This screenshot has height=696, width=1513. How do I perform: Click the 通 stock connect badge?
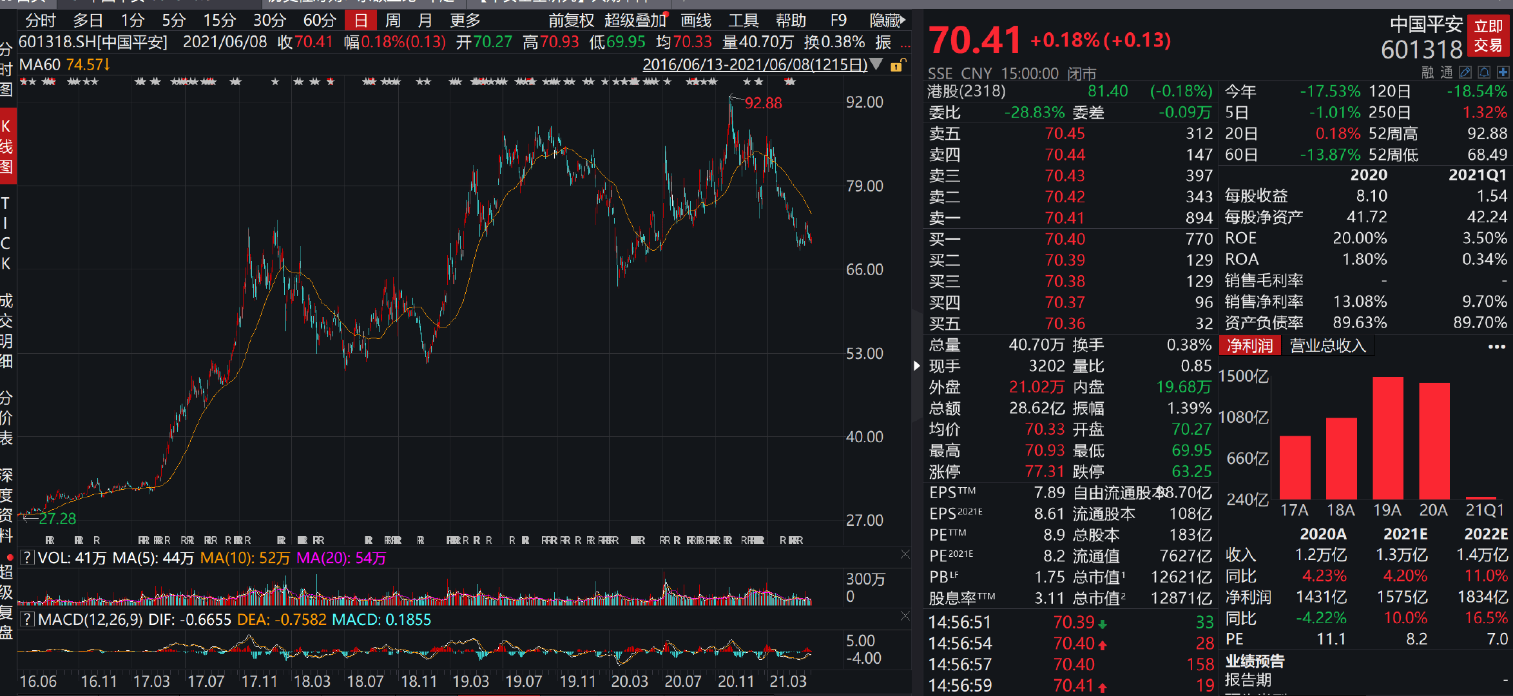(x=1446, y=72)
